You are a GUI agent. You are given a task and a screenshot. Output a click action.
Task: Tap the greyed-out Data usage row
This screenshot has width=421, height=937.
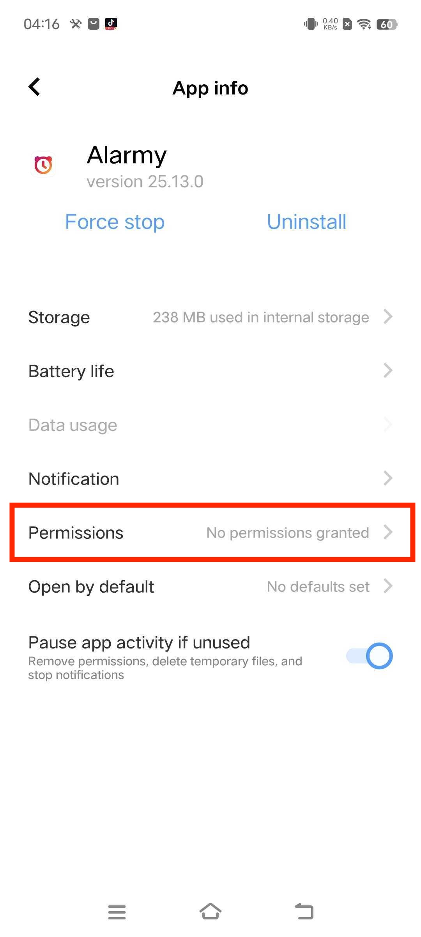coord(210,425)
